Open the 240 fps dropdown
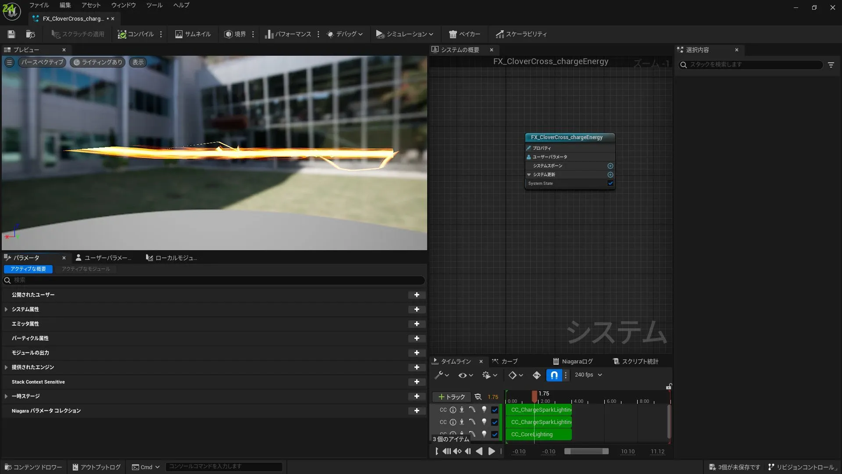The image size is (842, 474). pyautogui.click(x=589, y=375)
